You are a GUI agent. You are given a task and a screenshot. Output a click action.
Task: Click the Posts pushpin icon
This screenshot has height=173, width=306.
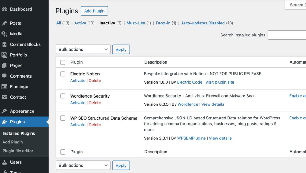[x=4, y=23]
